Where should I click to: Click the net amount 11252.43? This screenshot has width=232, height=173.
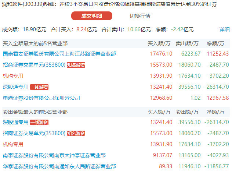(218, 54)
